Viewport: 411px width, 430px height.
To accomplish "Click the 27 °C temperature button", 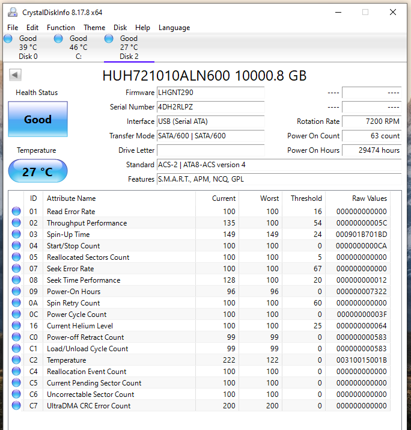I will [38, 171].
